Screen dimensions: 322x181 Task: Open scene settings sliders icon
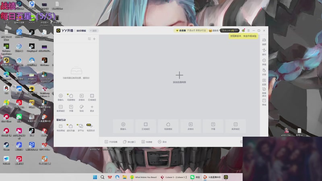(x=89, y=39)
